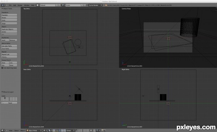217x132 pixels.
Task: Click the Translate button
Action: [x=9, y=15]
